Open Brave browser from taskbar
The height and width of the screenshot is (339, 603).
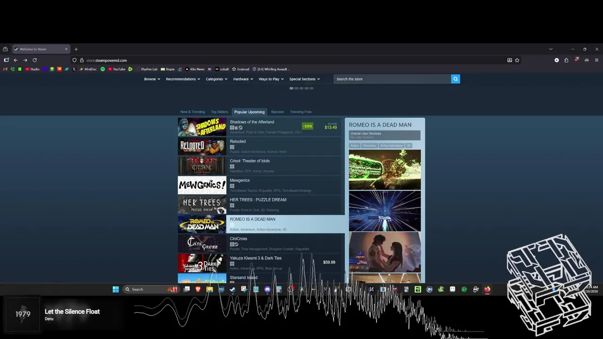198,289
